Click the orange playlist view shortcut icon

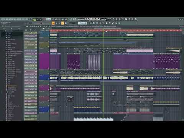(53, 23)
